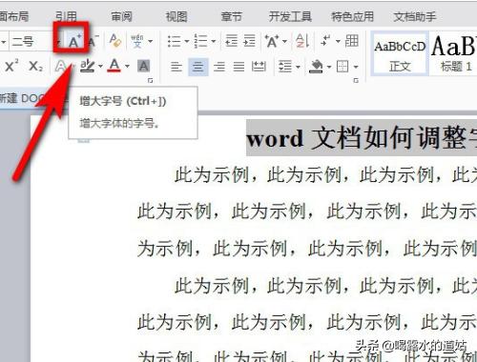Switch to the 章节 tab
The width and height of the screenshot is (477, 362).
(232, 16)
